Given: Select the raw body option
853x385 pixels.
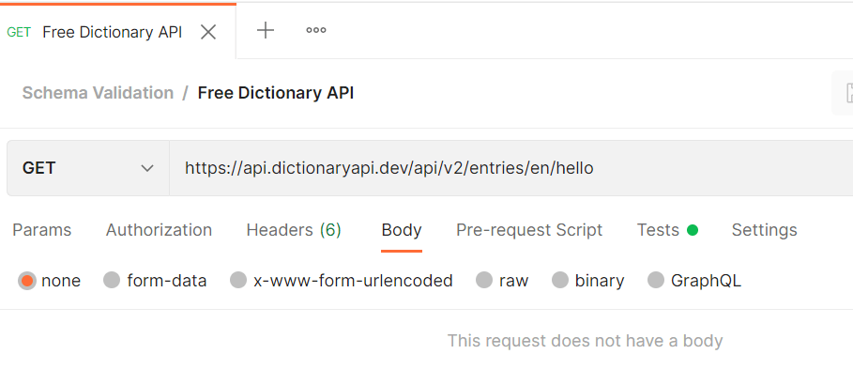Looking at the screenshot, I should (484, 280).
